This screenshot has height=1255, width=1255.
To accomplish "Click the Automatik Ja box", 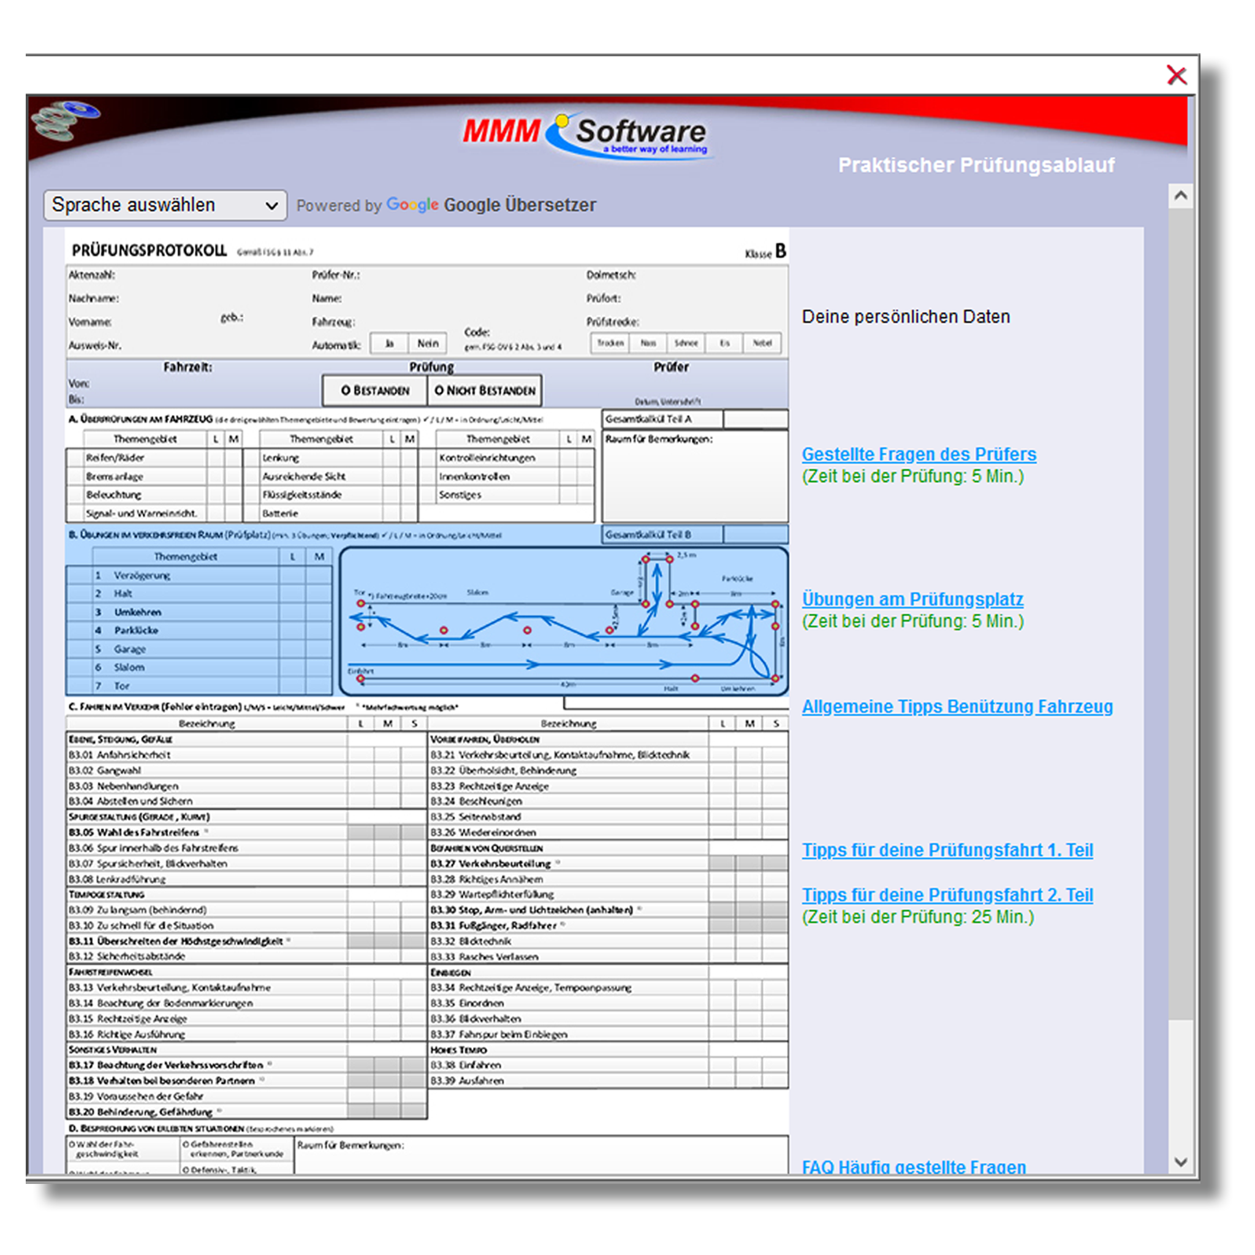I will 389,343.
